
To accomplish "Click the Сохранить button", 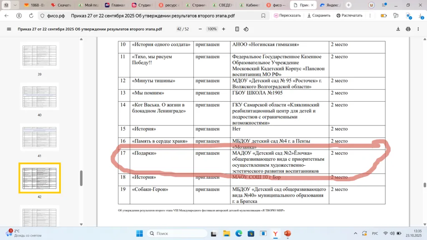I will tap(319, 15).
